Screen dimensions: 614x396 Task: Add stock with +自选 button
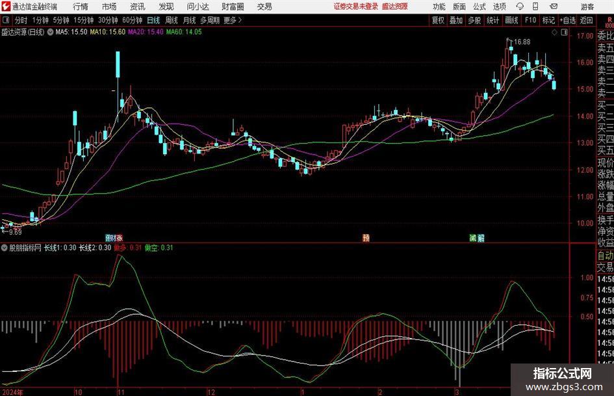point(567,20)
